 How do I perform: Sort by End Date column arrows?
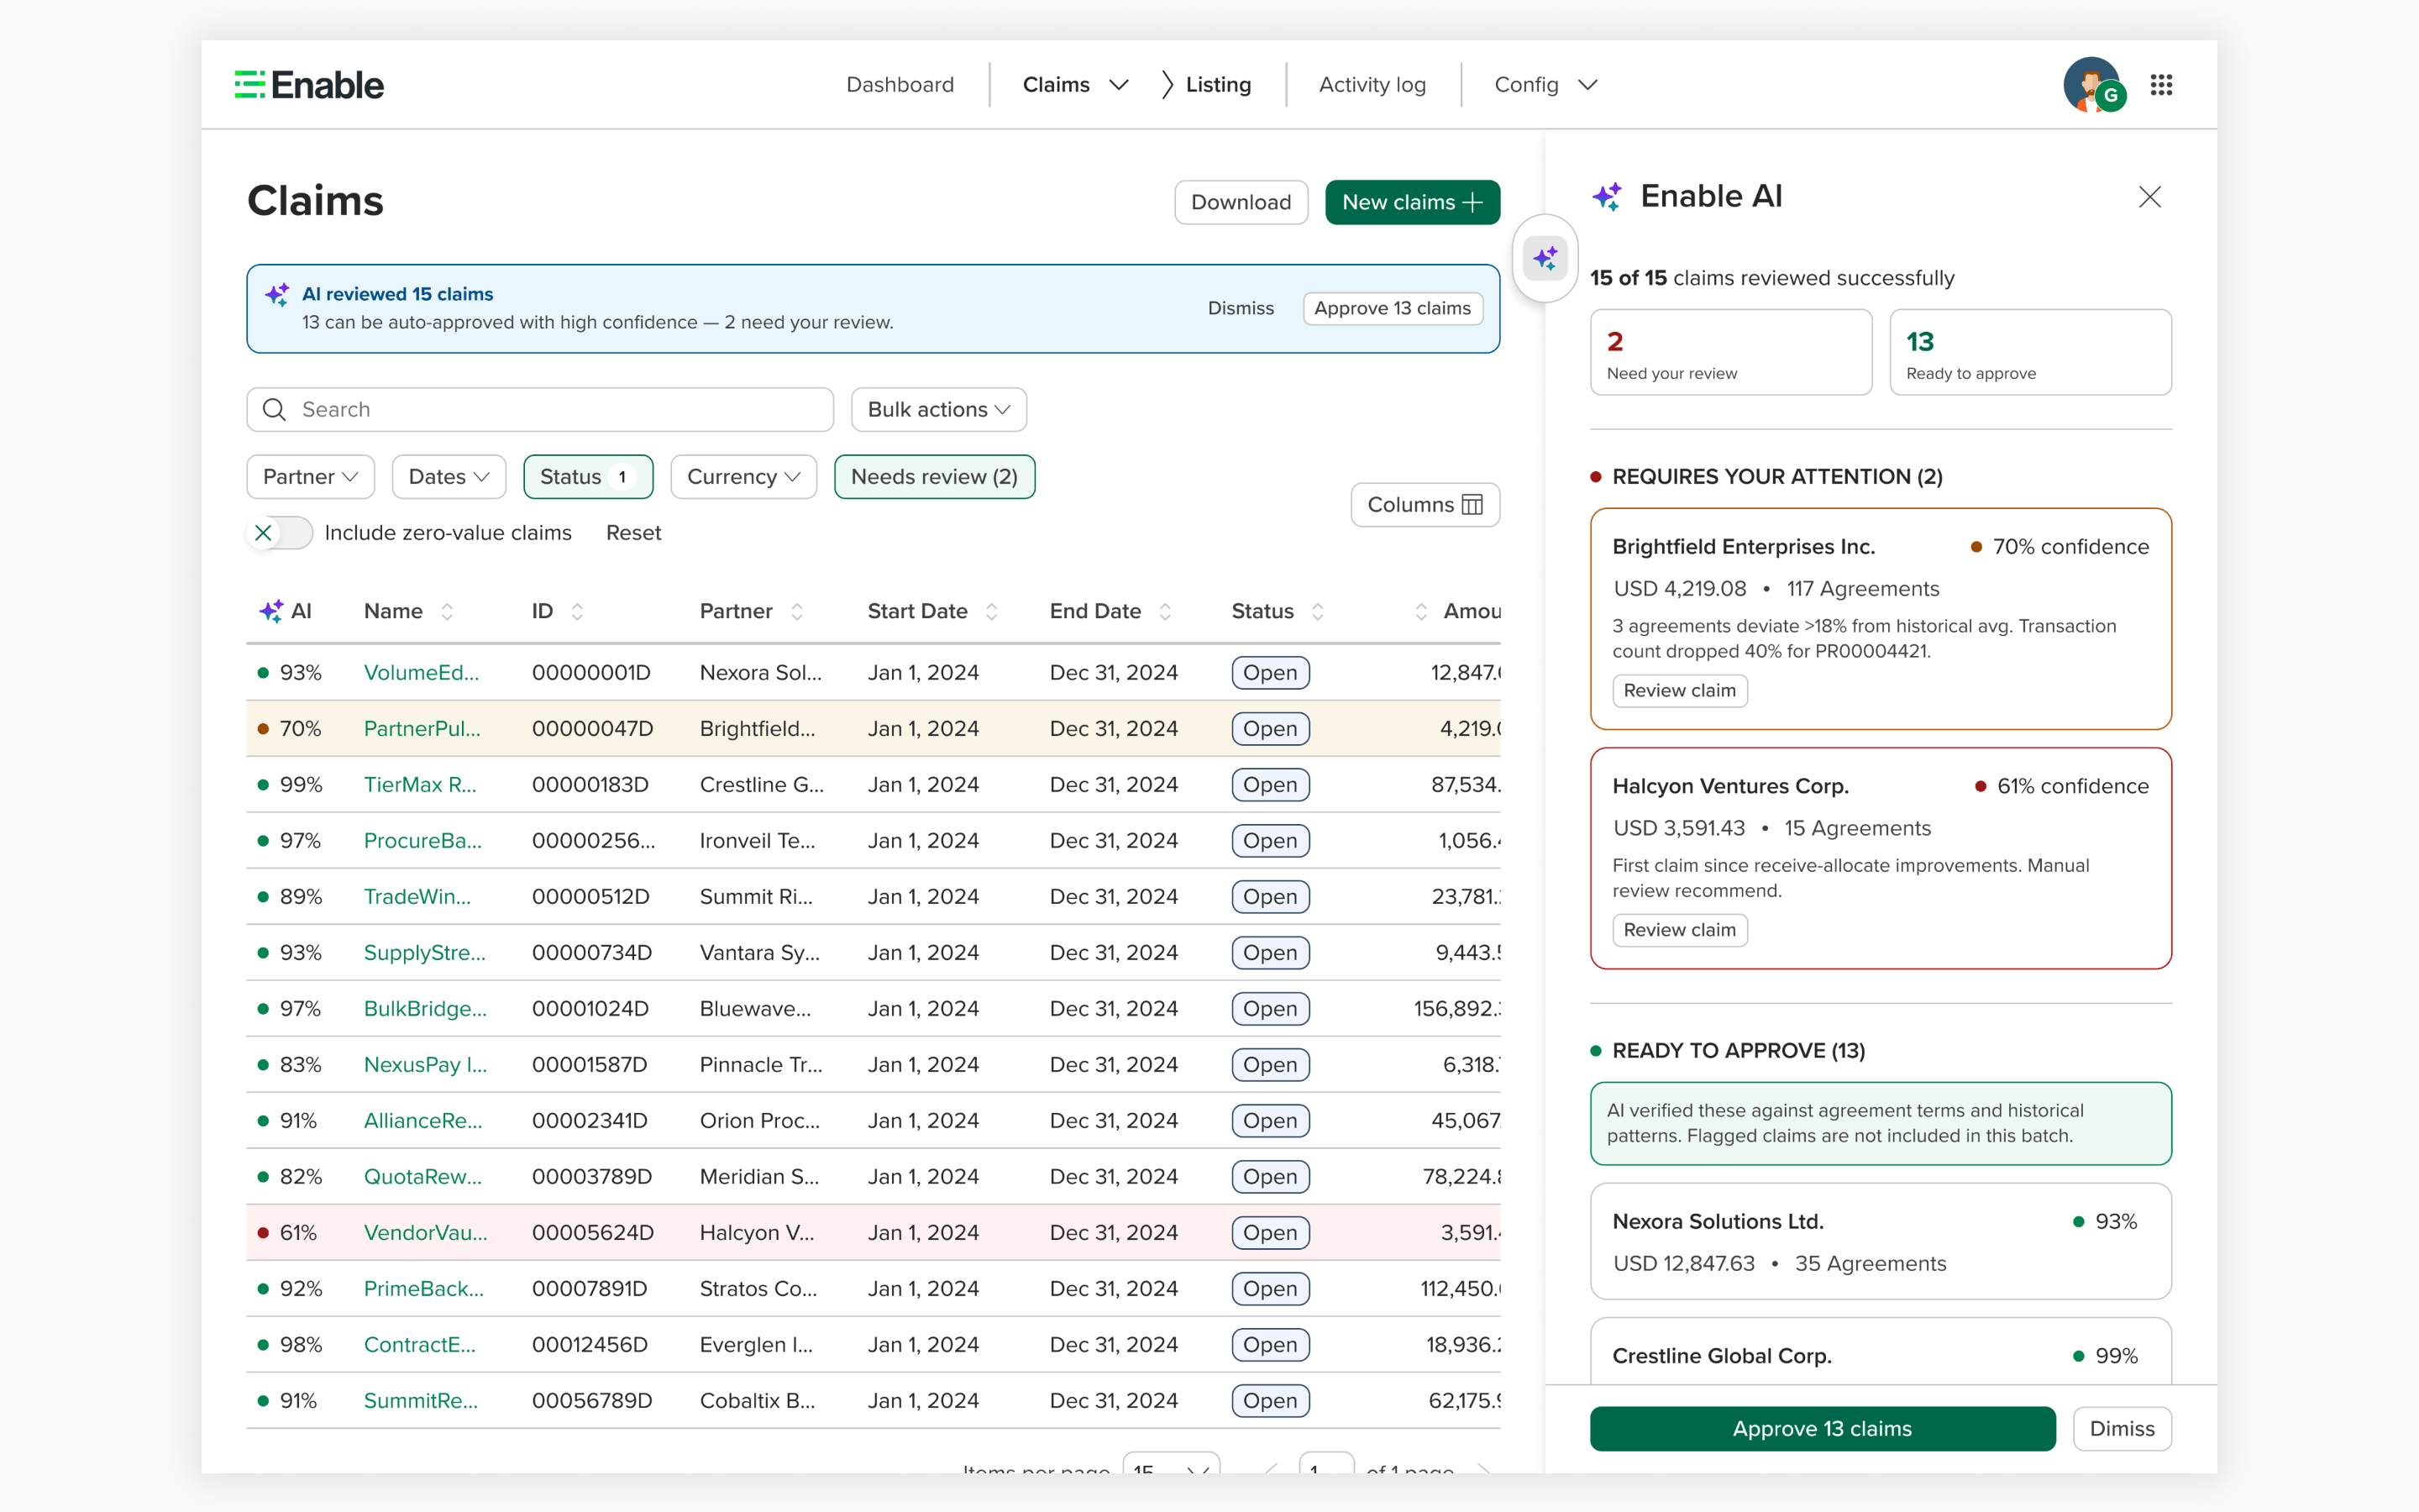(1166, 611)
